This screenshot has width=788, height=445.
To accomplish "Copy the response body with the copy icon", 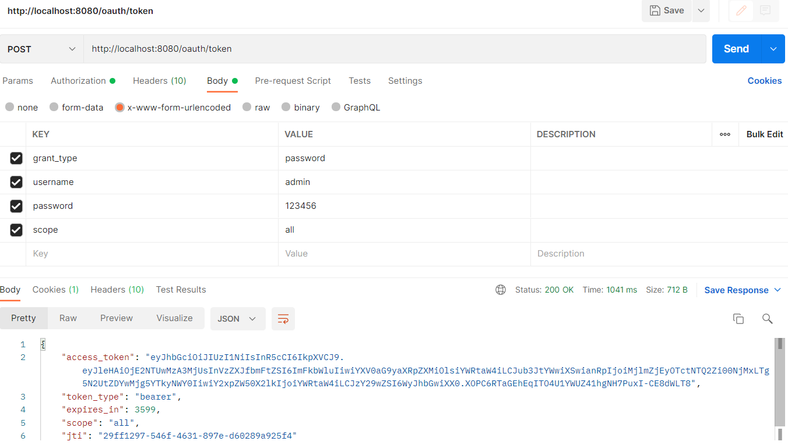I will coord(738,319).
